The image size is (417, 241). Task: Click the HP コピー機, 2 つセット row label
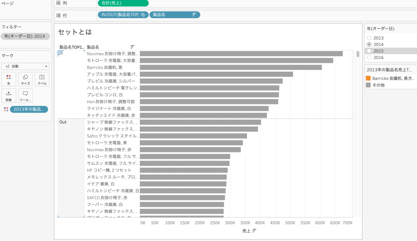109,170
